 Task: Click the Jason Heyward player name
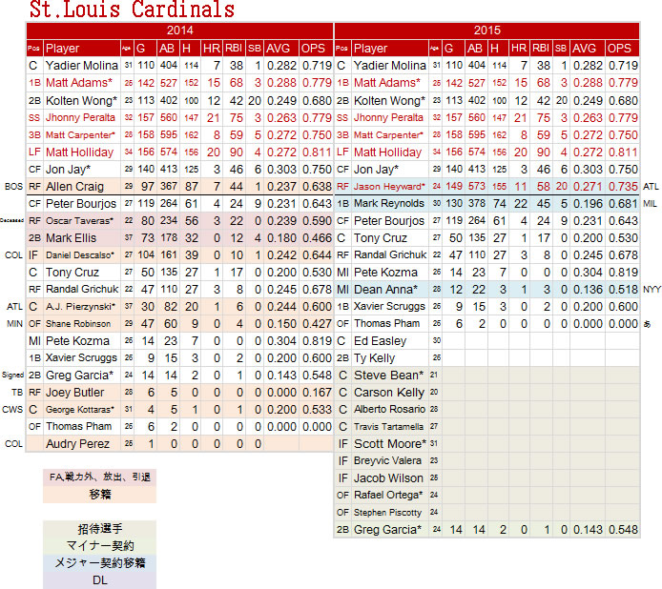389,187
